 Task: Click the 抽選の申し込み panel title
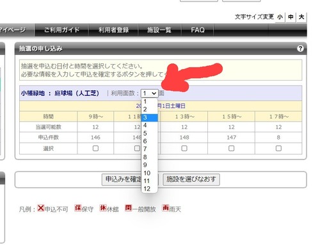click(41, 49)
